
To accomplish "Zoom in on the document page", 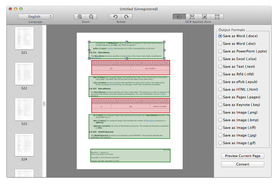I will coord(80,17).
